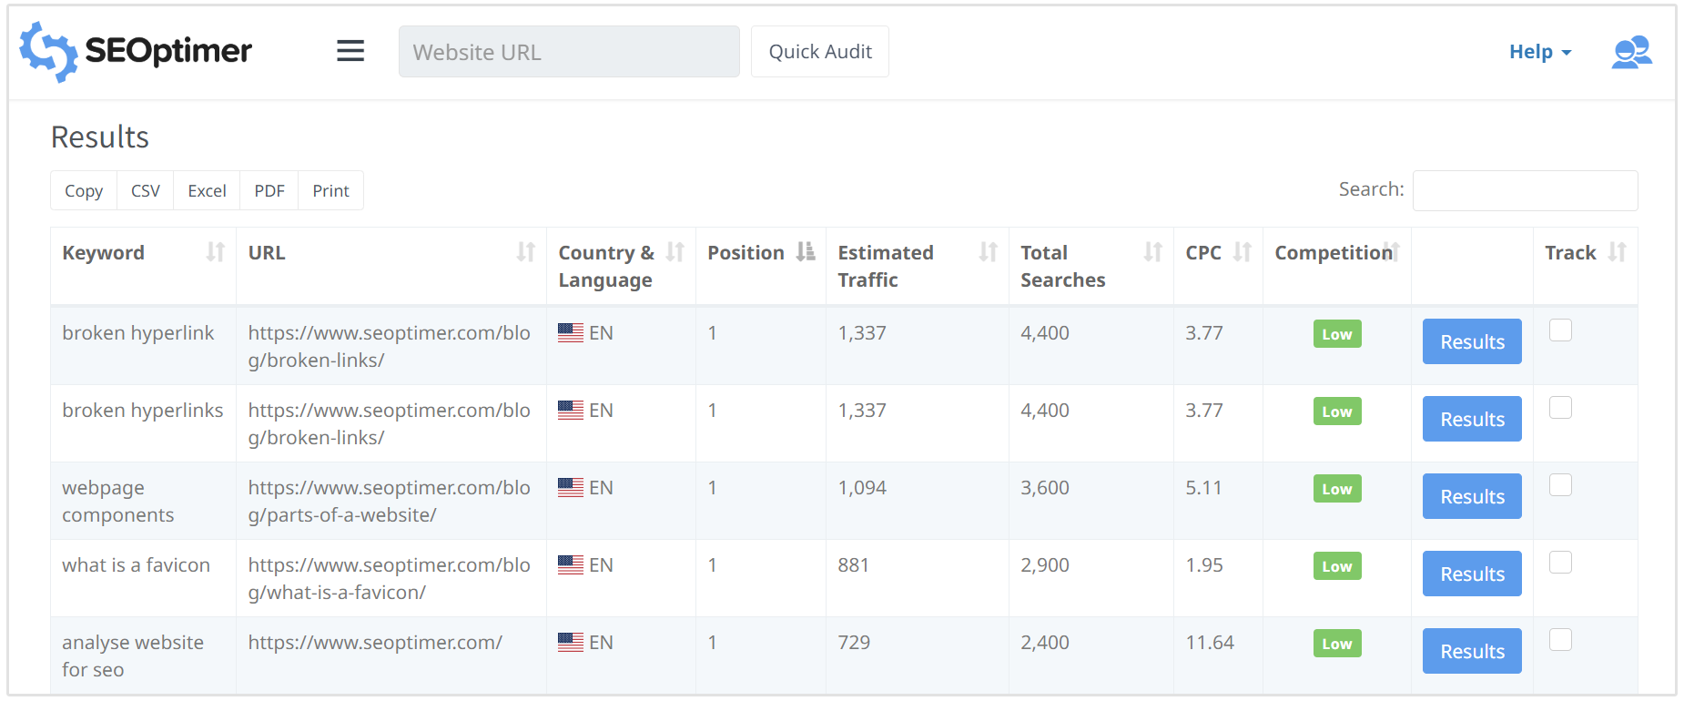Sort by Position column sort icon
Viewport: 1684px width, 701px height.
coord(806,252)
